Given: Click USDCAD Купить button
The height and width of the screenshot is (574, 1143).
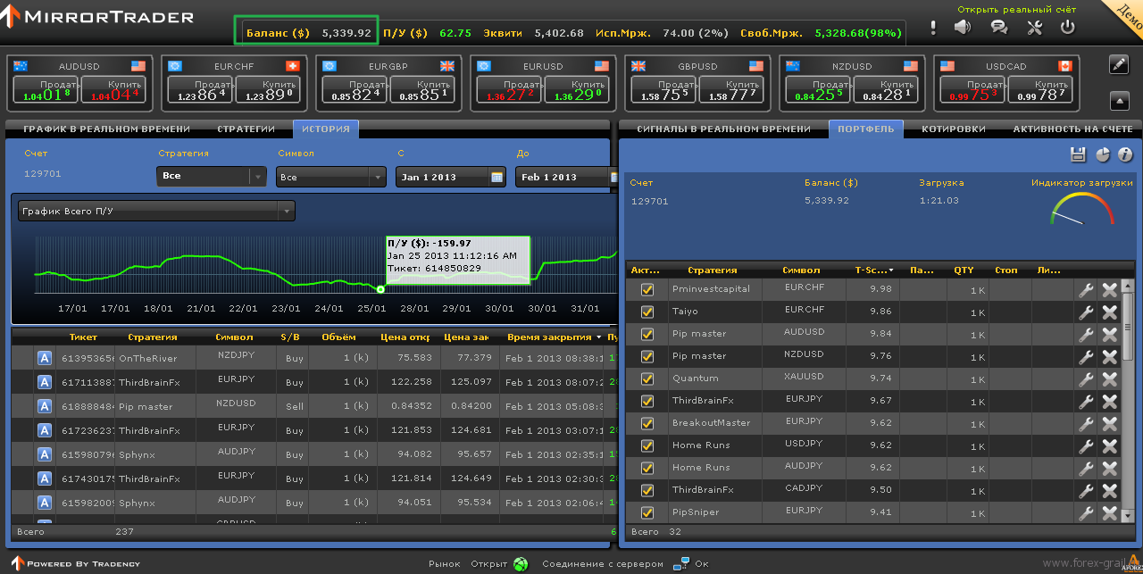Looking at the screenshot, I should coord(1041,89).
